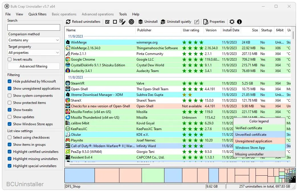This screenshot has width=298, height=193.
Task: Click the Select all checkmark toolbar icon
Action: click(x=107, y=22)
